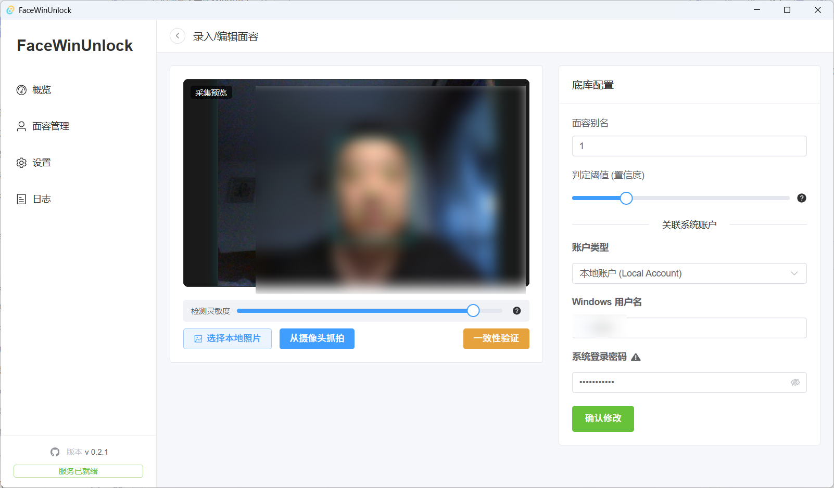
Task: Adjust the 判定阈值 confidence slider handle
Action: 626,198
